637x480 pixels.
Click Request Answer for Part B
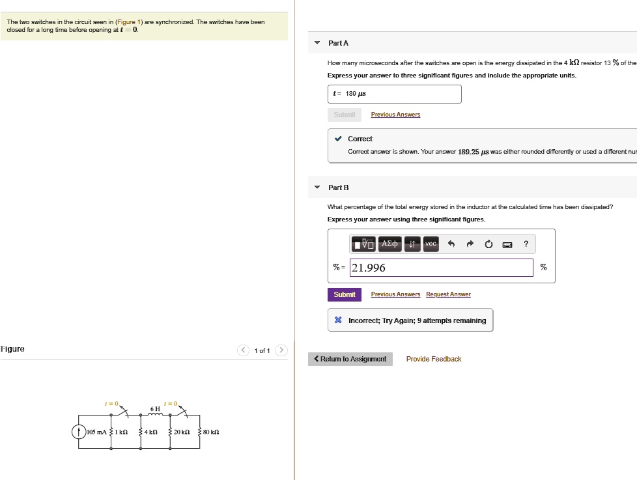pos(448,294)
